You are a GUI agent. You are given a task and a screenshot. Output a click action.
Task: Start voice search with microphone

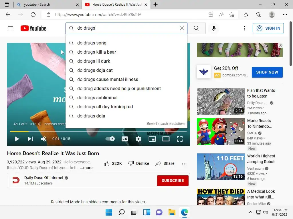(213, 28)
